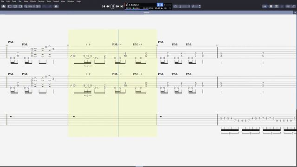Click the Print icon
Screen dimensions: 297x167
(x=56, y=6)
